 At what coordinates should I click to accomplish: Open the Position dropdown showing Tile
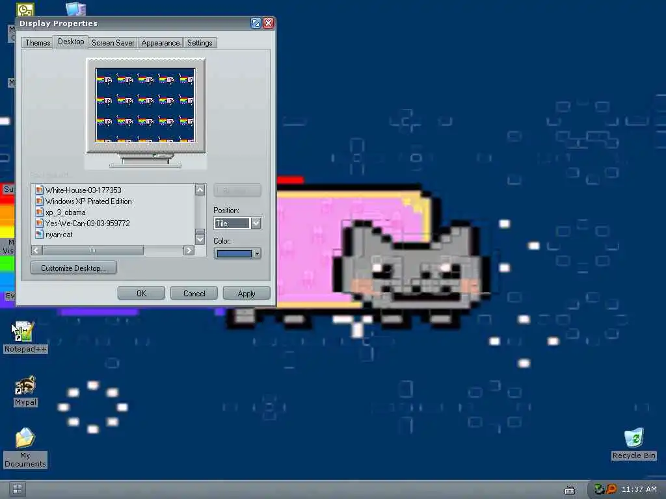256,224
